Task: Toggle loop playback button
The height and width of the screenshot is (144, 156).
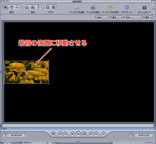Action: click(x=84, y=134)
